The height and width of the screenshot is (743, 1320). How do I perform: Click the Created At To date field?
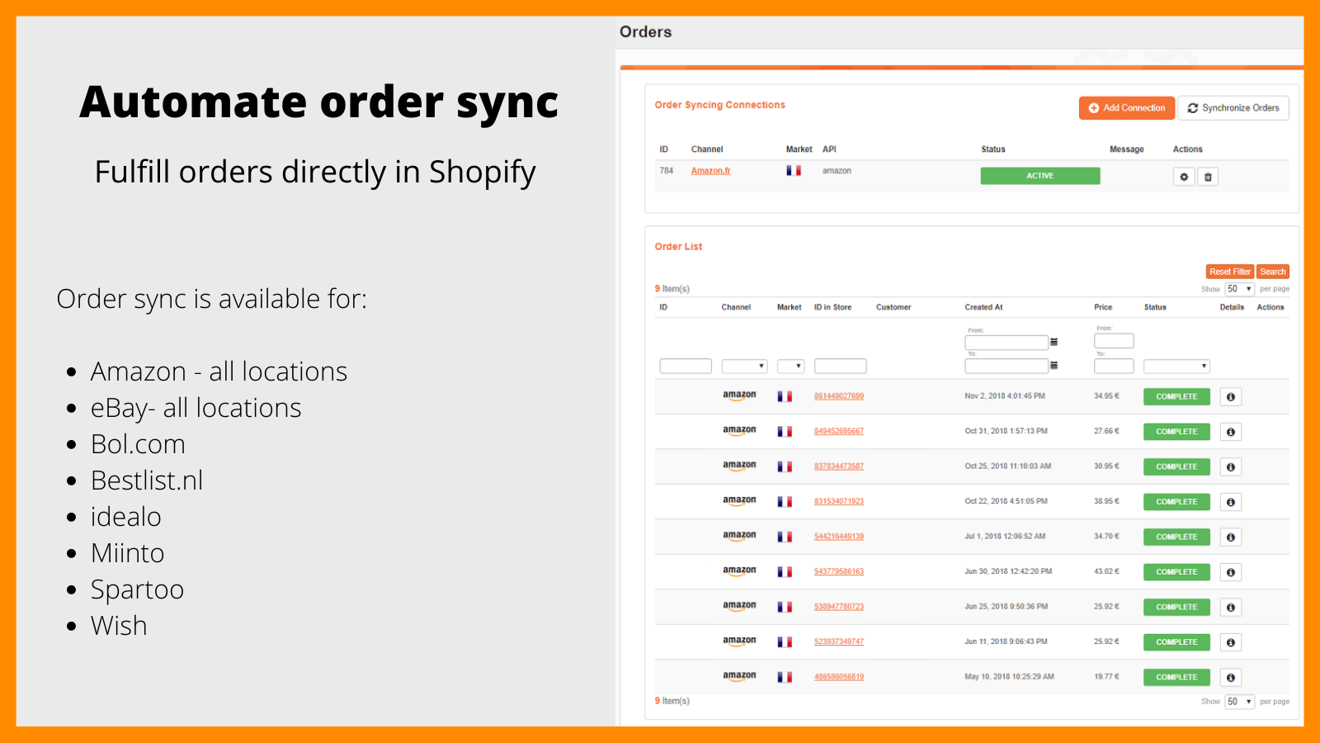coord(1006,366)
